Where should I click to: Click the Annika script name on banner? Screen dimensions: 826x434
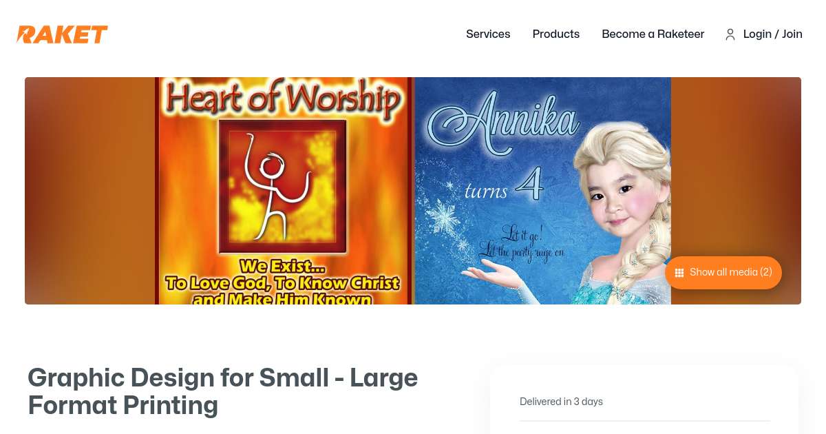click(x=502, y=118)
